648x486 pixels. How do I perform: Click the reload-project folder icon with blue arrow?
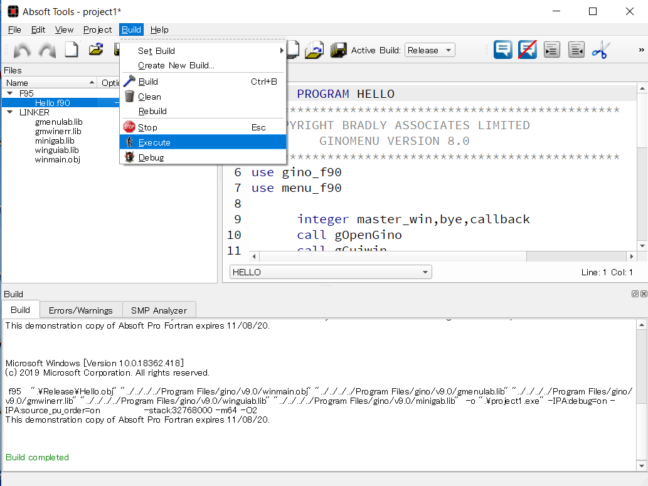314,50
